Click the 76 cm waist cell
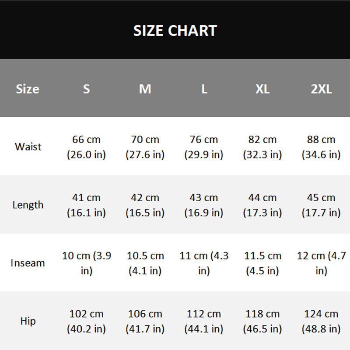 [204, 147]
